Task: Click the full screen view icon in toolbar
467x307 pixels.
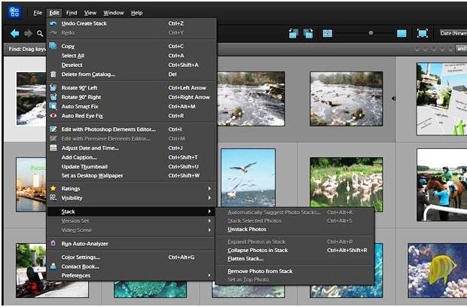Action: click(x=423, y=33)
